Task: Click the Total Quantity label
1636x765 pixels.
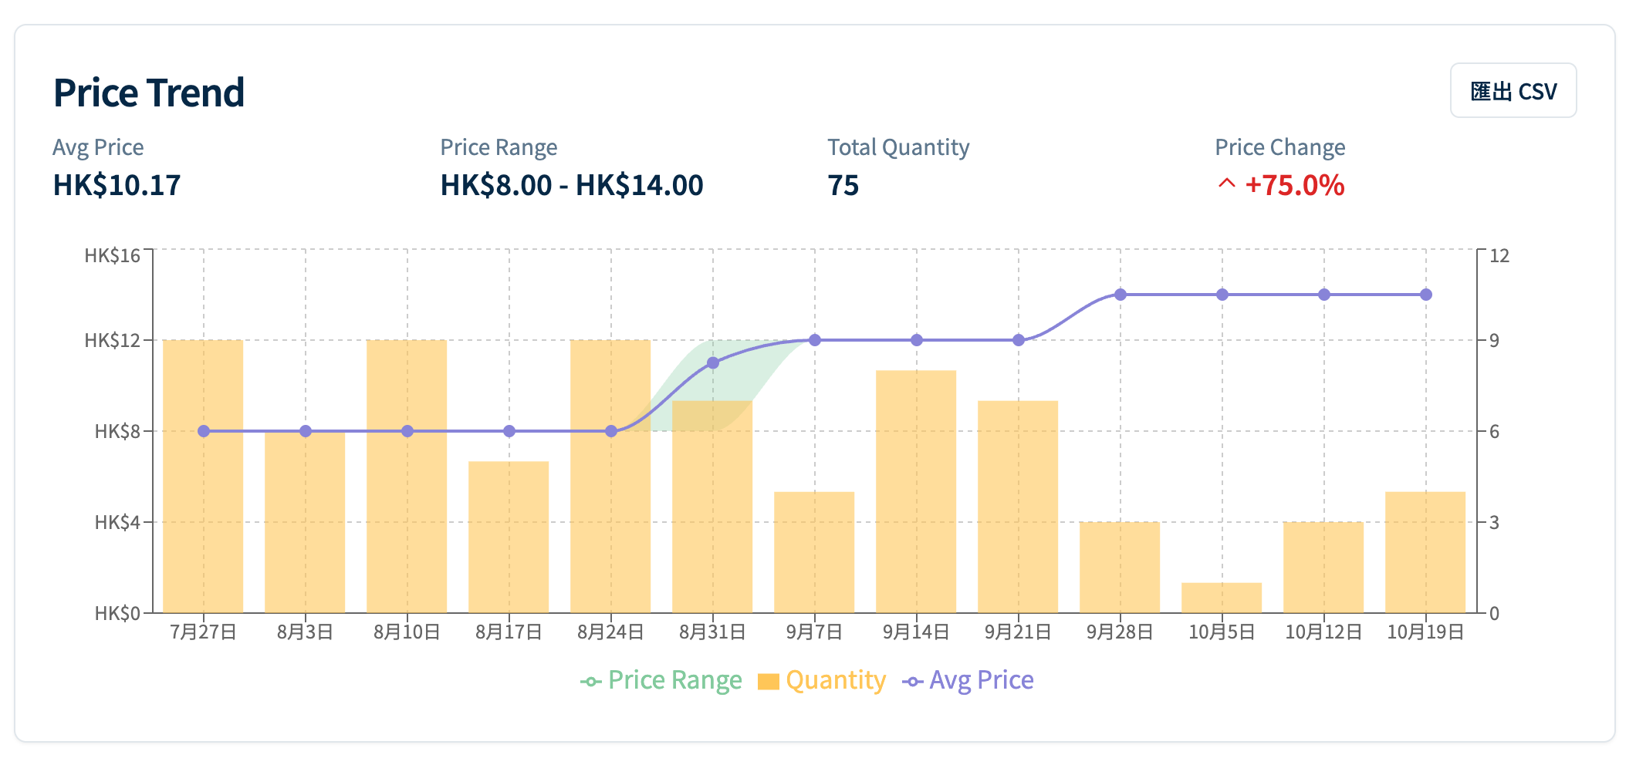Action: point(898,147)
